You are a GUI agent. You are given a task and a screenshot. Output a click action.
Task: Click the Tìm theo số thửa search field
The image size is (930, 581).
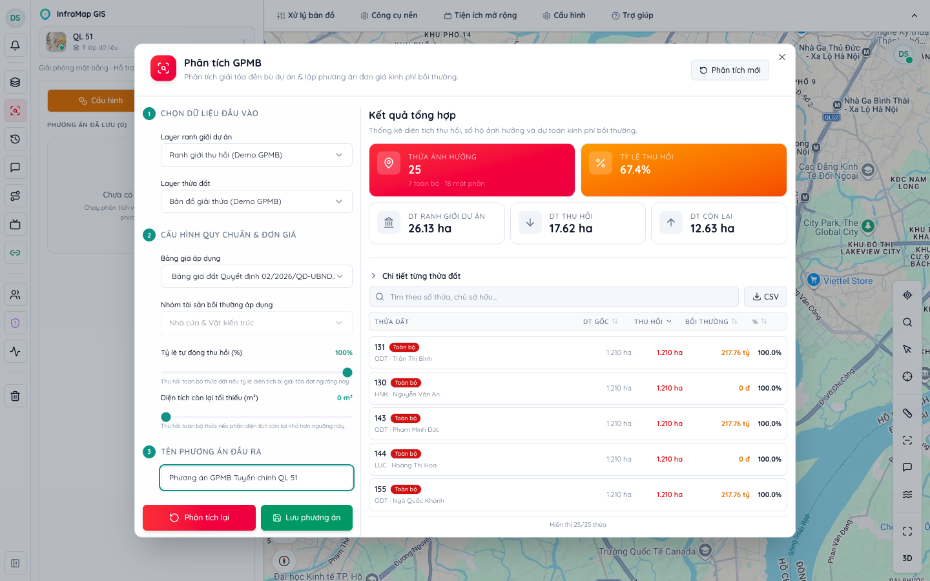[553, 297]
